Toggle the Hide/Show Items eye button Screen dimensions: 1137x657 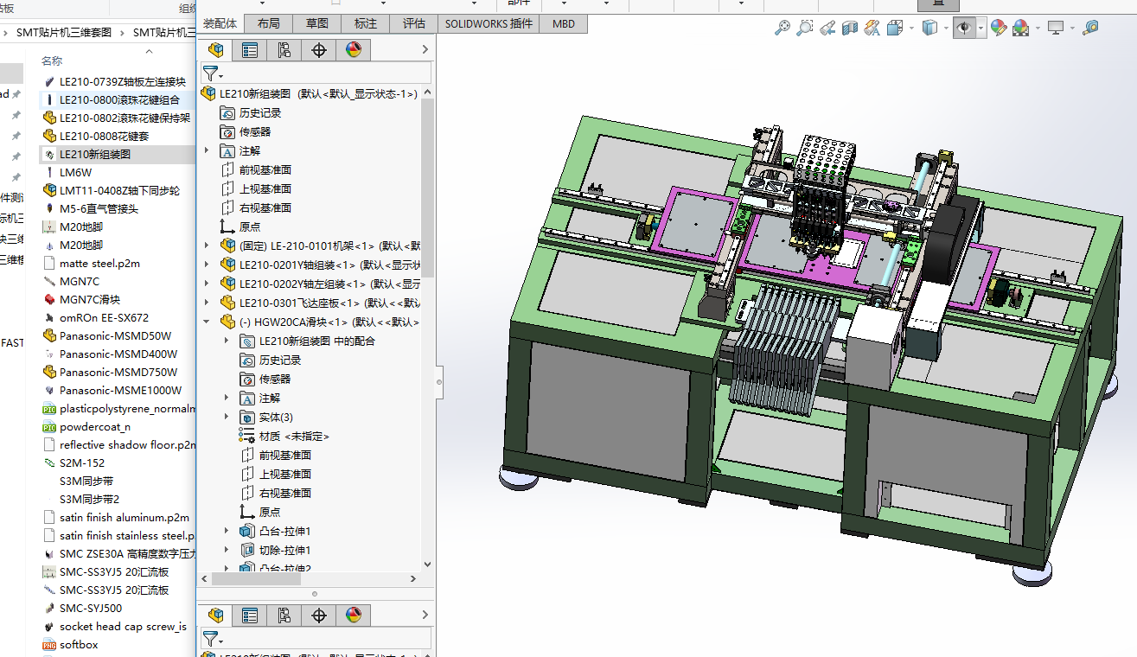962,29
